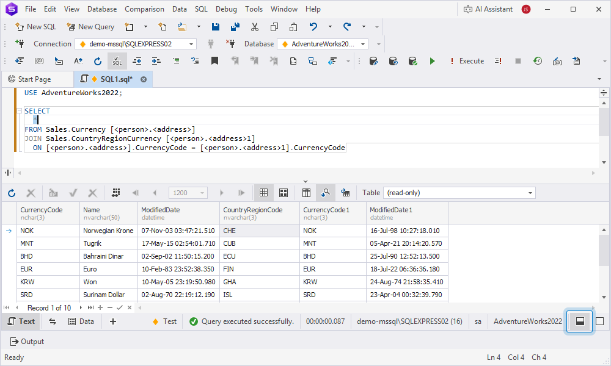Expand the Database AdventureWorks dropdown

coord(363,44)
